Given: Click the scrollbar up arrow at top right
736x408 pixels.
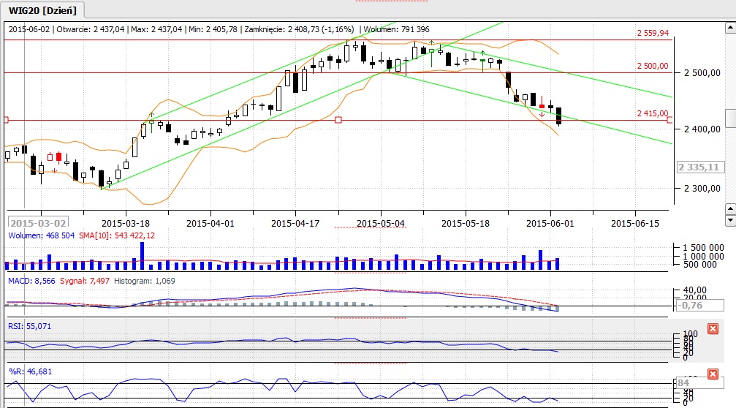Looking at the screenshot, I should [x=730, y=28].
